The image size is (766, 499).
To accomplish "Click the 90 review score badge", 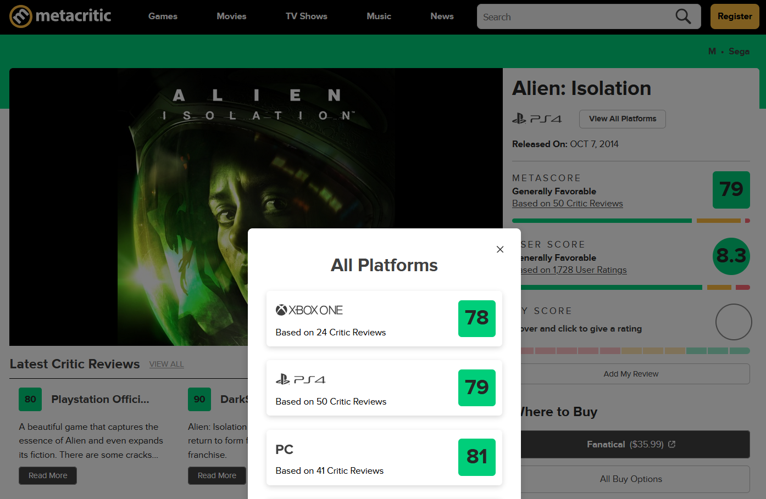I will [199, 399].
